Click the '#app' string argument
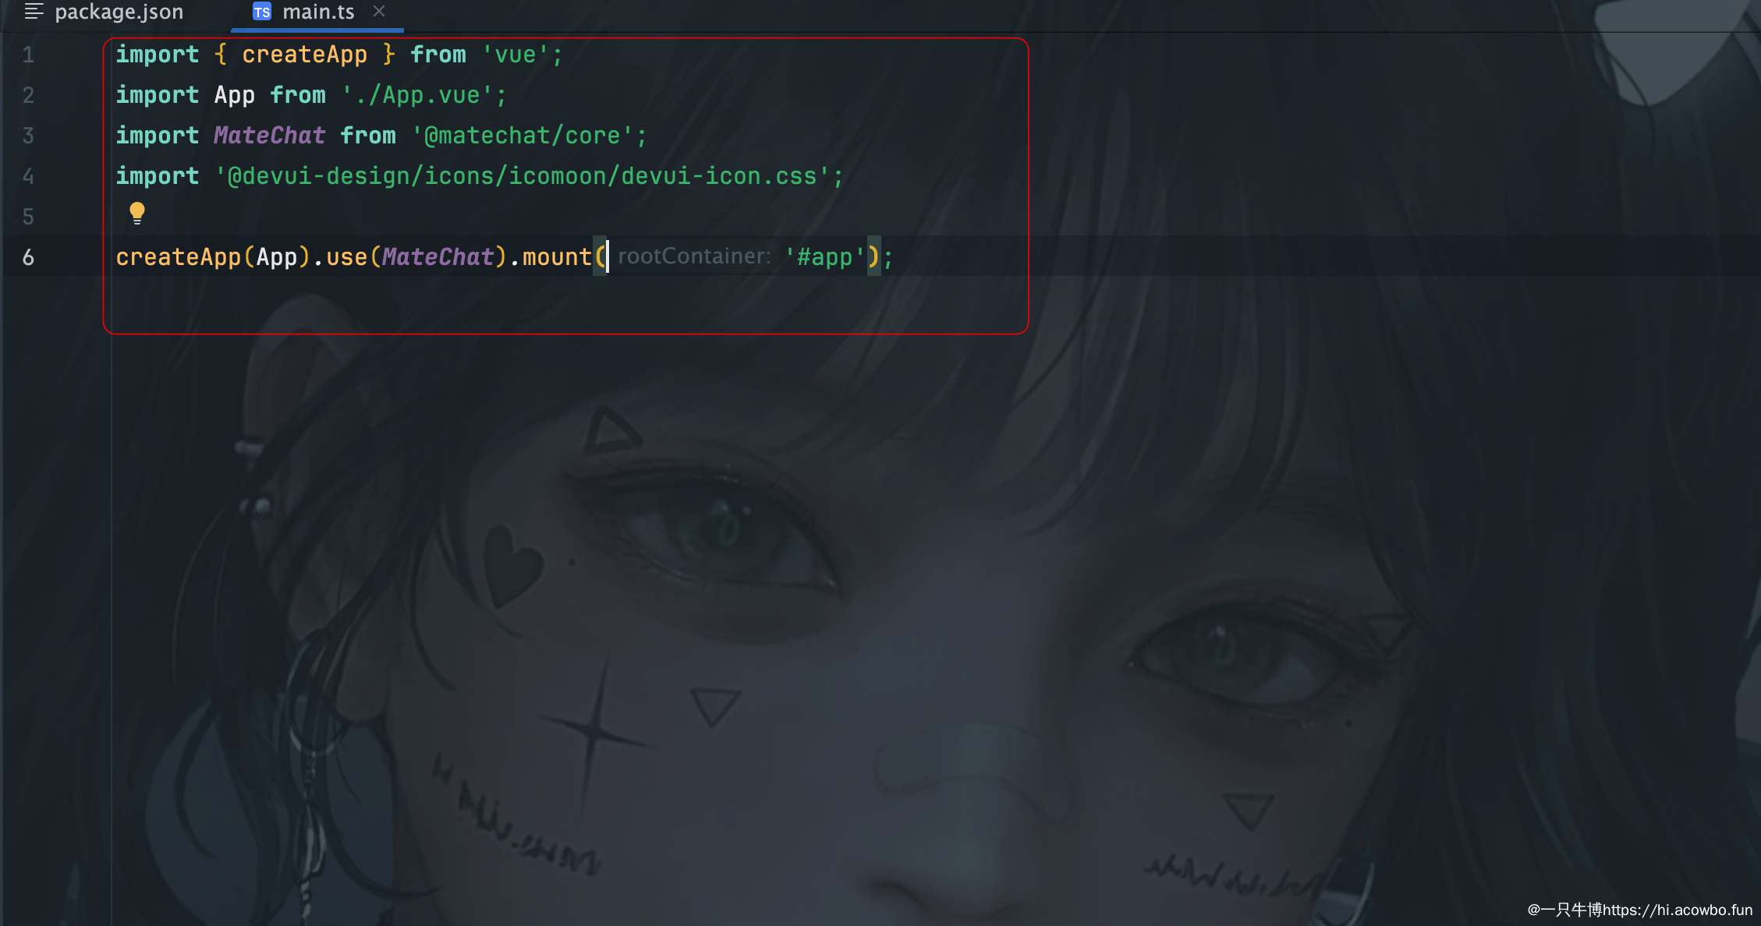Screen dimensions: 1761x926 pyautogui.click(x=825, y=257)
